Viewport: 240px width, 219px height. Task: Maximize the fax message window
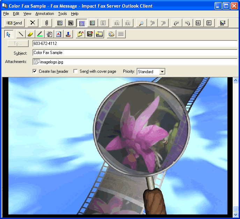click(226, 6)
